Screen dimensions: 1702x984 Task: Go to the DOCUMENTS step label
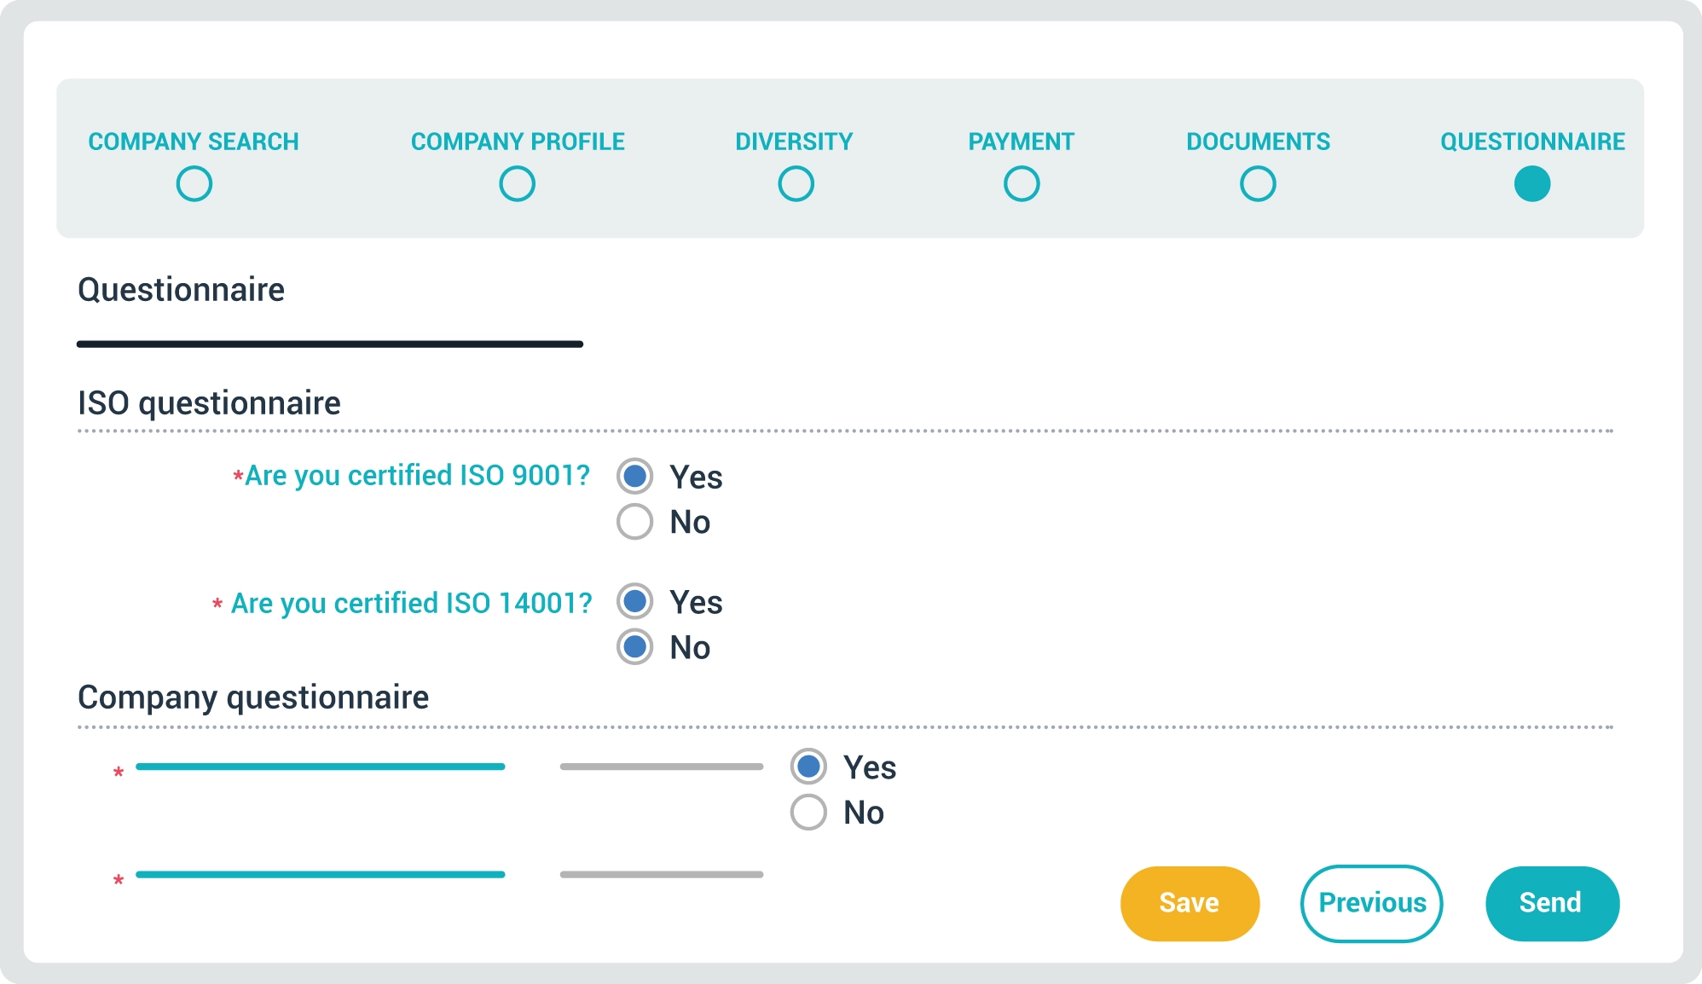pos(1258,142)
